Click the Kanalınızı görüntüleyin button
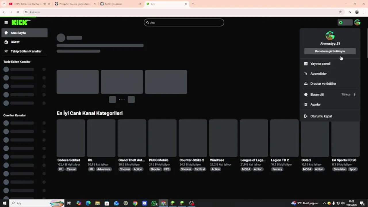368x207 pixels. point(330,51)
